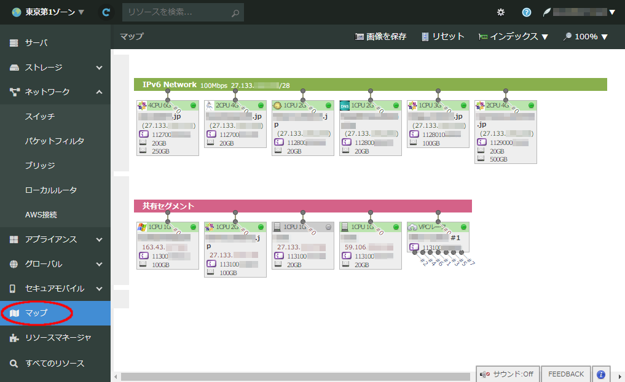Select スイッチ in the sidebar
625x382 pixels.
click(40, 117)
